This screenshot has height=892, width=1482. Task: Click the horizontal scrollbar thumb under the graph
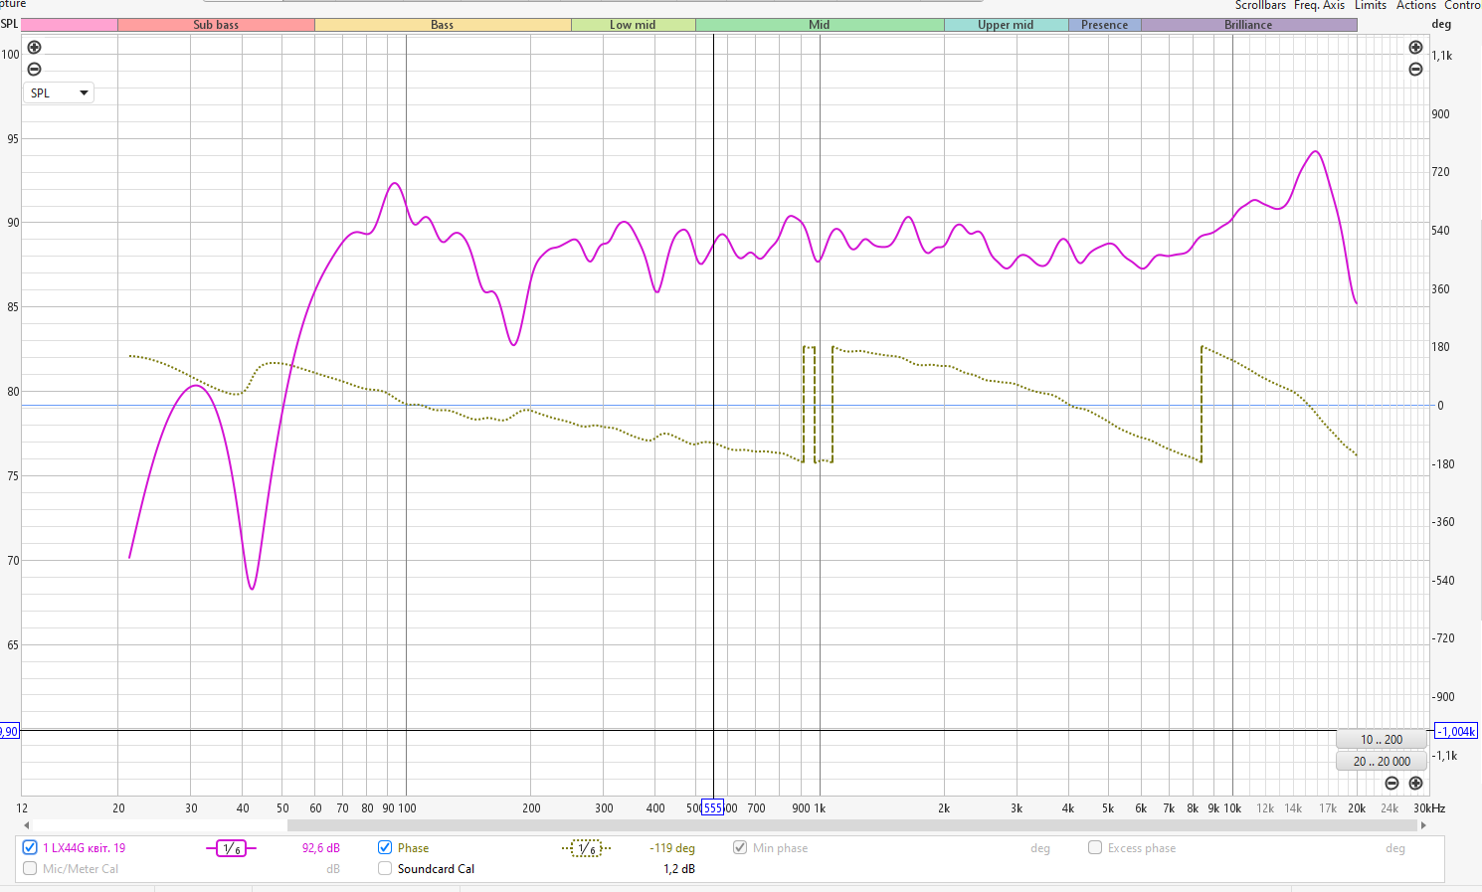point(852,825)
